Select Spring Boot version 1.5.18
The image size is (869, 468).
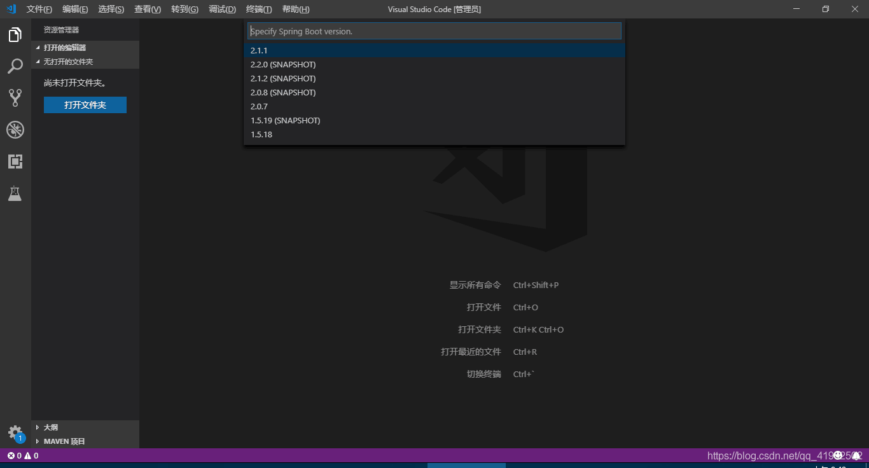point(434,134)
